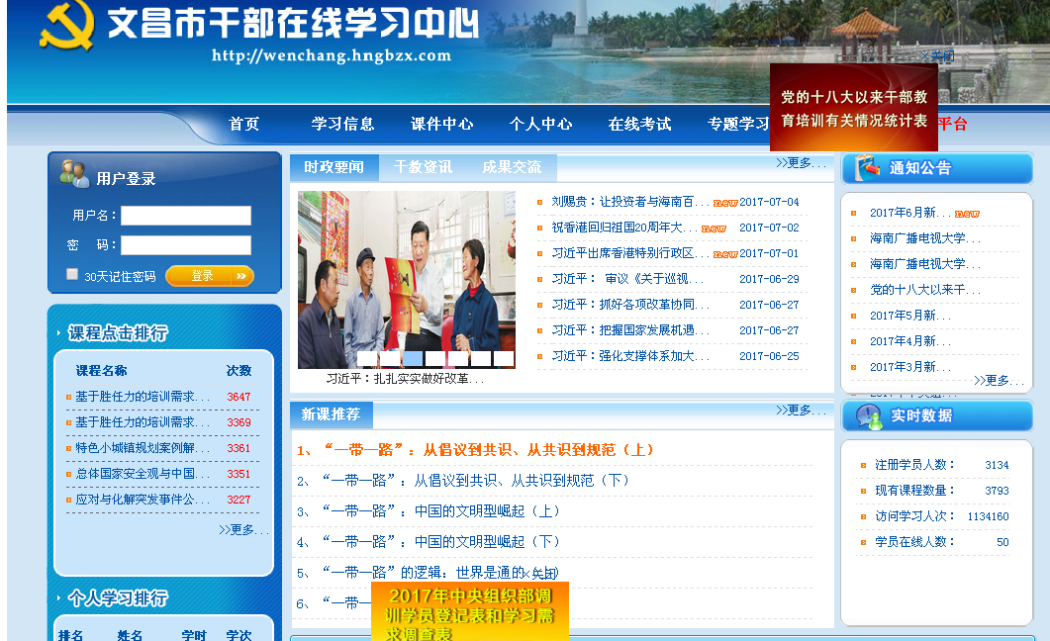Click the 实时数据 panel icon
This screenshot has width=1050, height=641.
867,416
